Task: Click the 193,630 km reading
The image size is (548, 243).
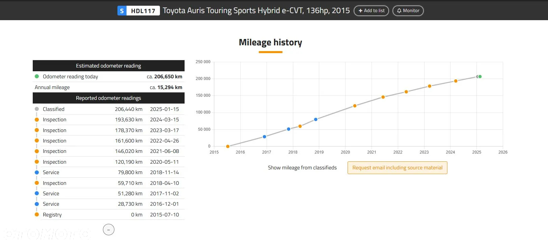Action: click(x=129, y=120)
